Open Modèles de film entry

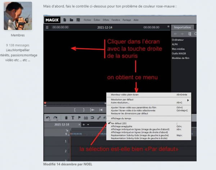tap(180, 58)
